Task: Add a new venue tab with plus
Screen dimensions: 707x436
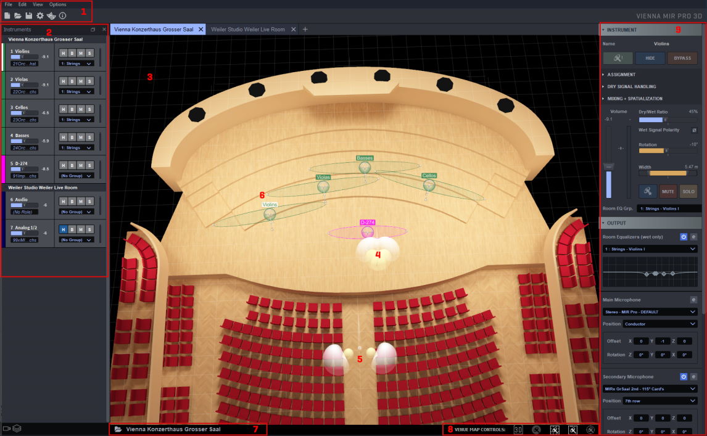Action: tap(305, 30)
